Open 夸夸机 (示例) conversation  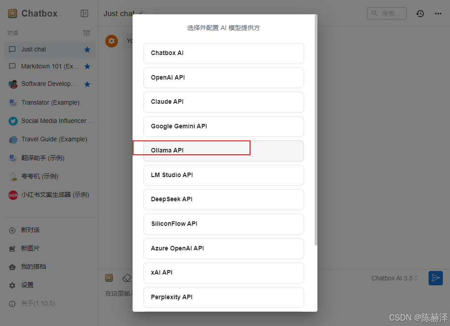(50, 176)
